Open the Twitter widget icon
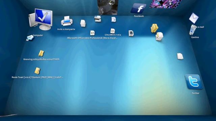 point(193,82)
